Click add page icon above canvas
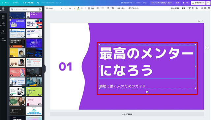This screenshot has width=211, height=120. click(202, 21)
